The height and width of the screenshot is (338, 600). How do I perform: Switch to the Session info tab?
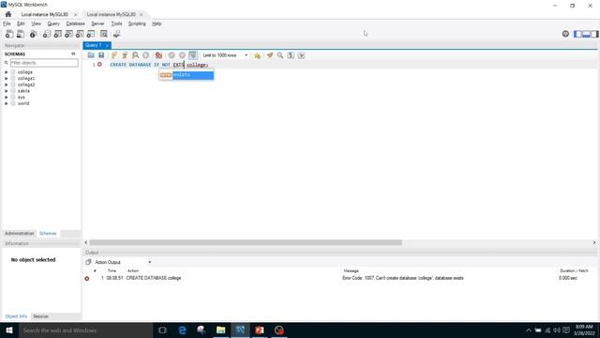pyautogui.click(x=40, y=316)
